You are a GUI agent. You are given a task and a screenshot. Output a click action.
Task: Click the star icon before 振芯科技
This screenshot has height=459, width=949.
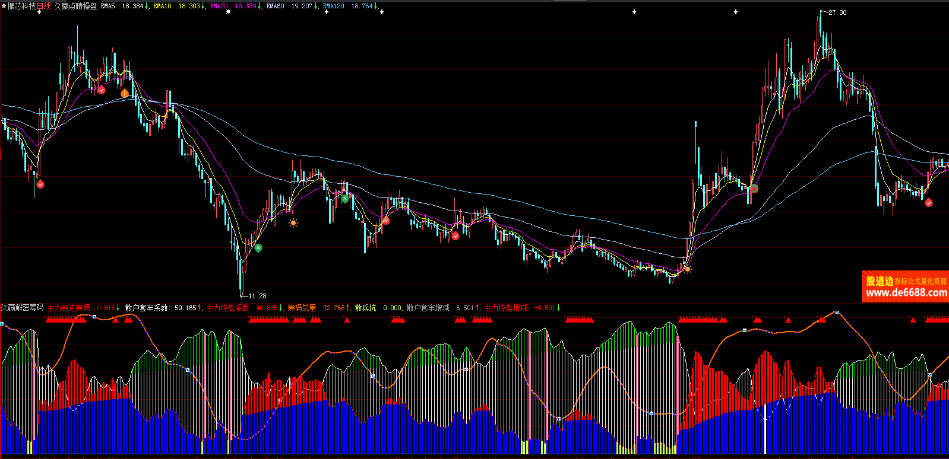tap(4, 6)
